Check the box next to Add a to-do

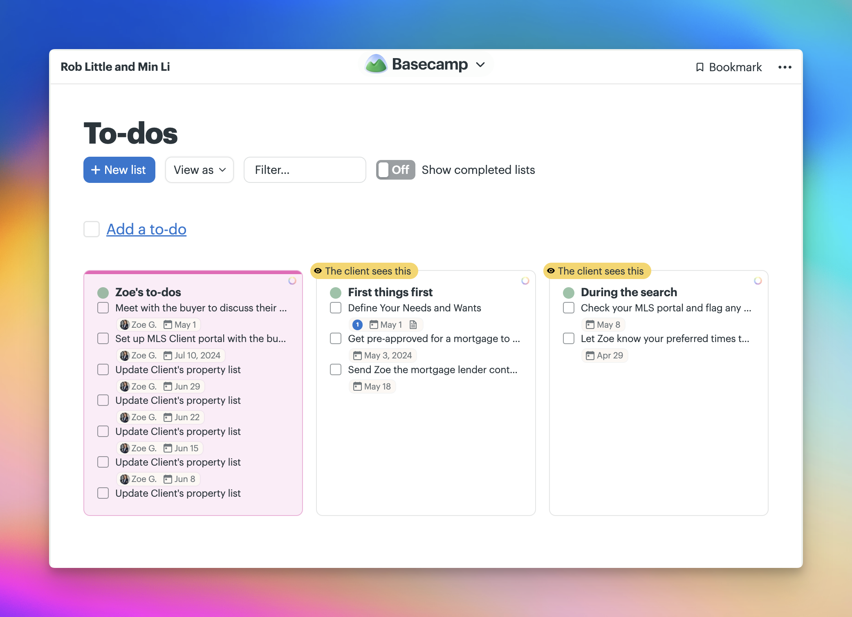92,229
